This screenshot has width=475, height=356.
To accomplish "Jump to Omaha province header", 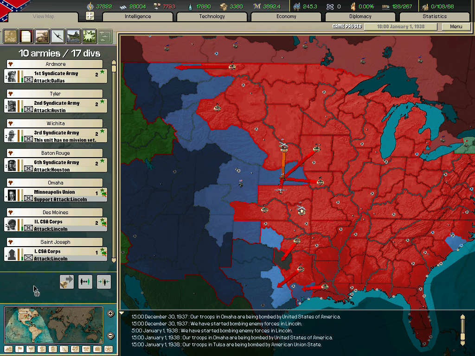I will [x=55, y=183].
